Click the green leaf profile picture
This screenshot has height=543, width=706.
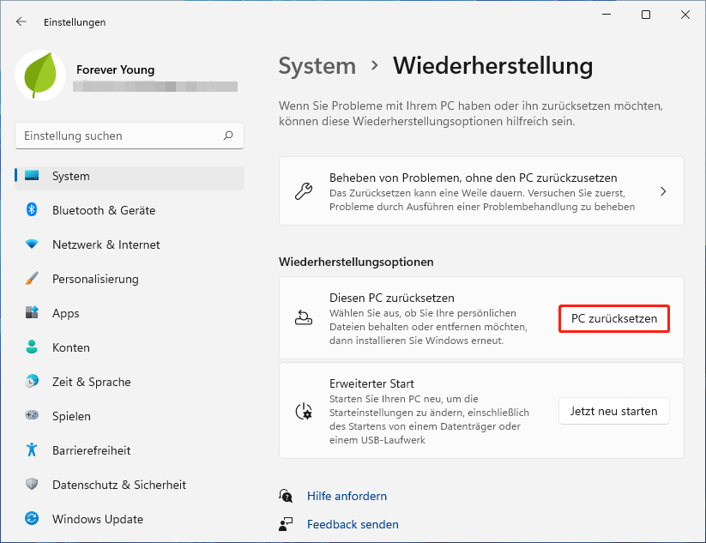click(40, 75)
